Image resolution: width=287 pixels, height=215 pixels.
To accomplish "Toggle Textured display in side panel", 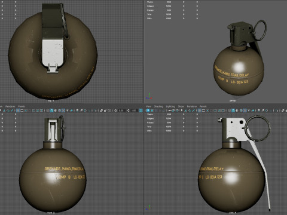I will pyautogui.click(x=245, y=110).
